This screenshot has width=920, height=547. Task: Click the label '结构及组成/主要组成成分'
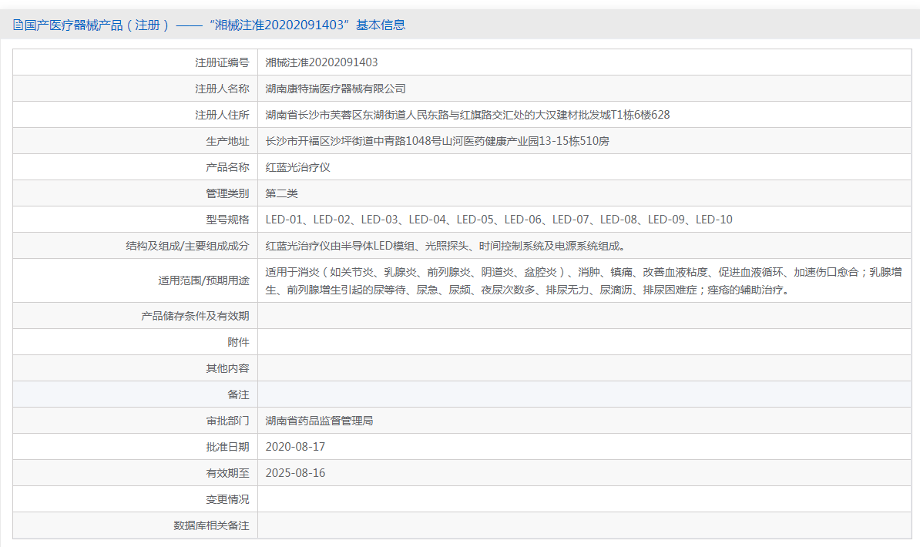[x=187, y=246]
